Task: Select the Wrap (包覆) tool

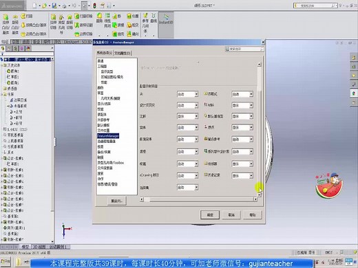Action: point(133,16)
